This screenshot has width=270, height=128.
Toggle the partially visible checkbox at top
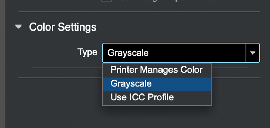tap(107, 1)
